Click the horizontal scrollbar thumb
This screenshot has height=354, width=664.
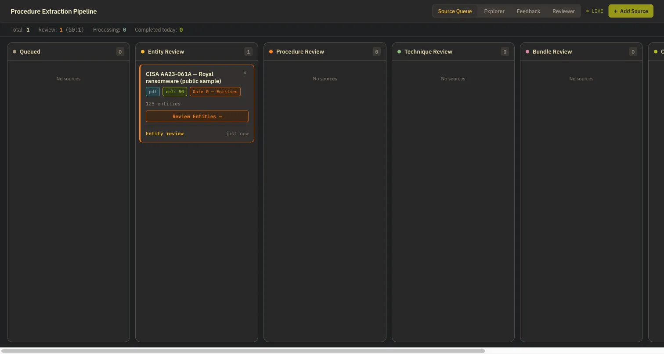(x=243, y=351)
